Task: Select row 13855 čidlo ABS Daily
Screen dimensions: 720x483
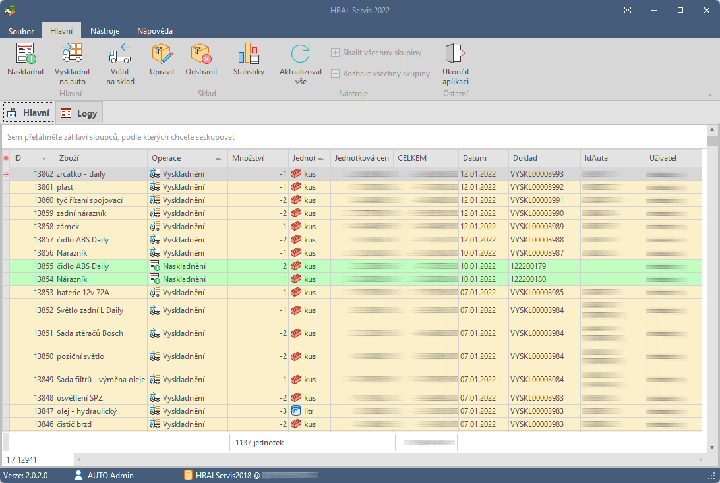Action: pyautogui.click(x=82, y=266)
